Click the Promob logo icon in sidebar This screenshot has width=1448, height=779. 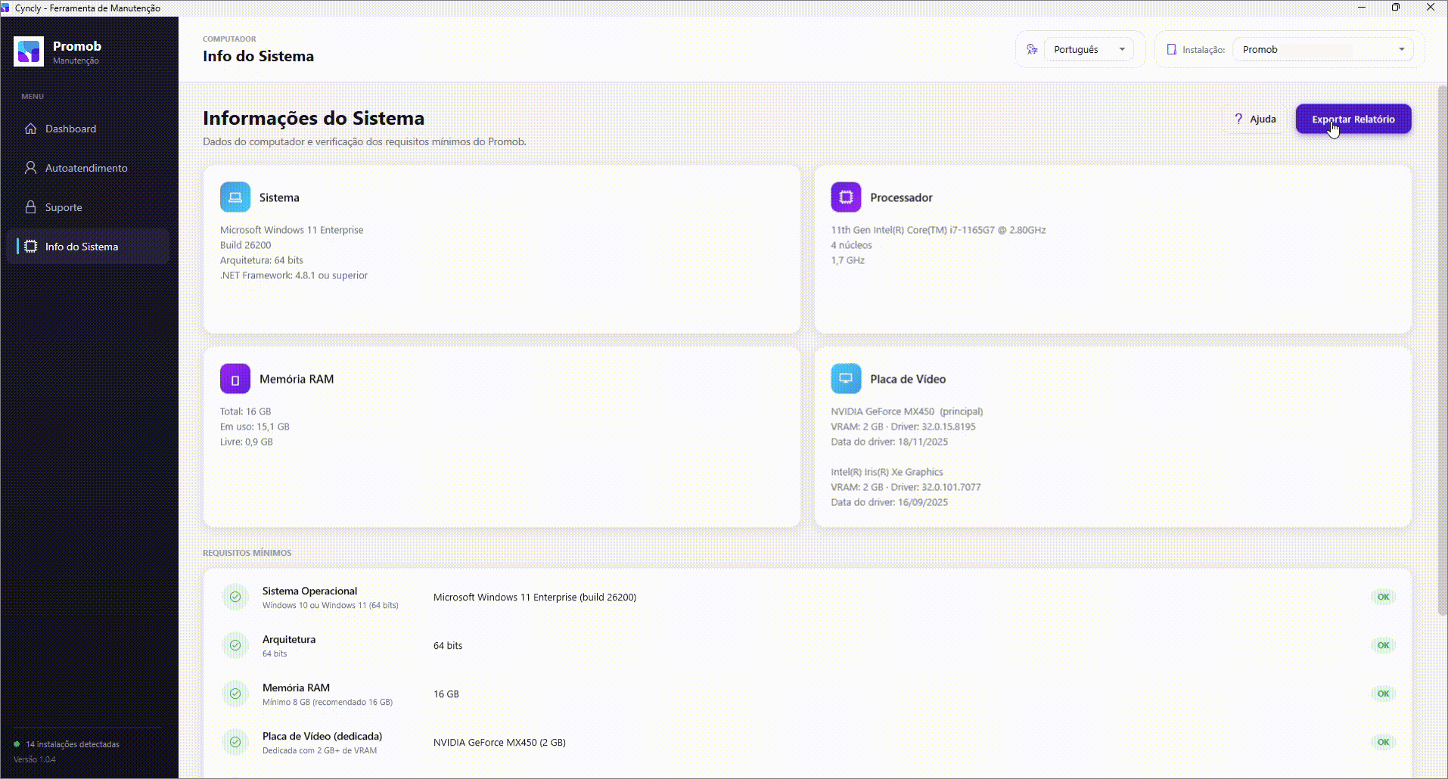tap(29, 51)
